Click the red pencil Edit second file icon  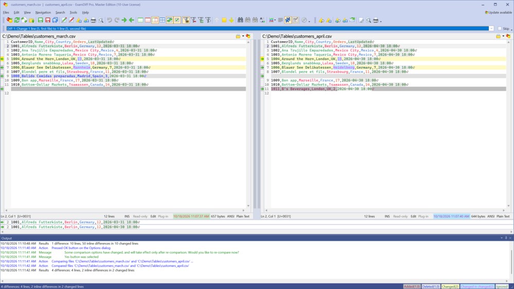71,21
